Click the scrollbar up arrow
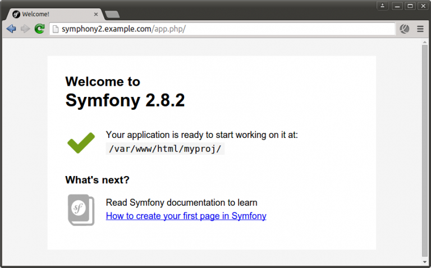The image size is (431, 268). [425, 42]
